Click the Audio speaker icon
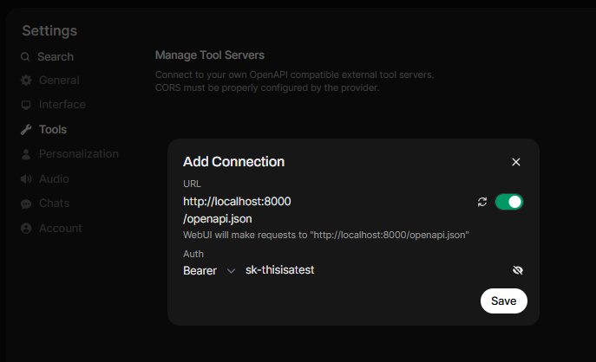Viewport: 596px width, 362px height. click(26, 178)
